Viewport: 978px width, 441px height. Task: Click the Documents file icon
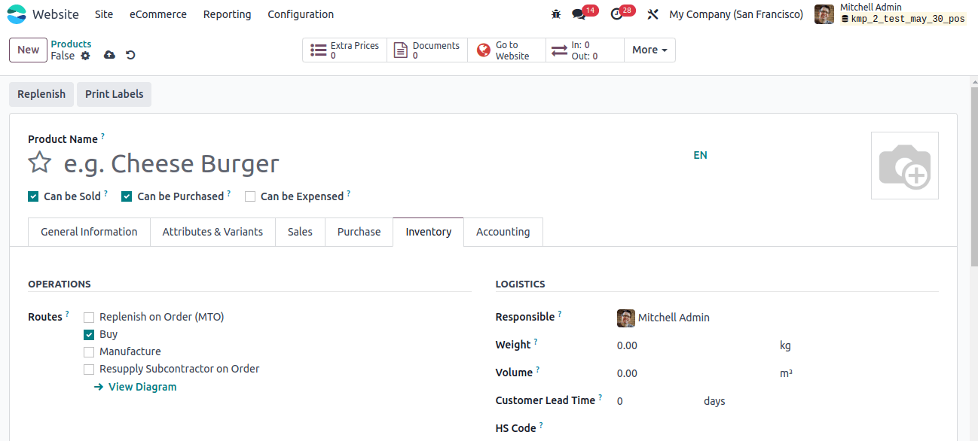(x=401, y=50)
